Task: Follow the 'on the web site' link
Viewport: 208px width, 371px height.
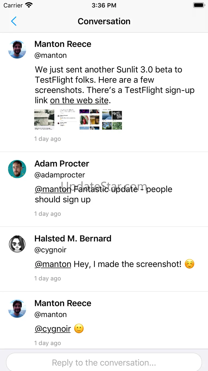Action: [x=79, y=100]
